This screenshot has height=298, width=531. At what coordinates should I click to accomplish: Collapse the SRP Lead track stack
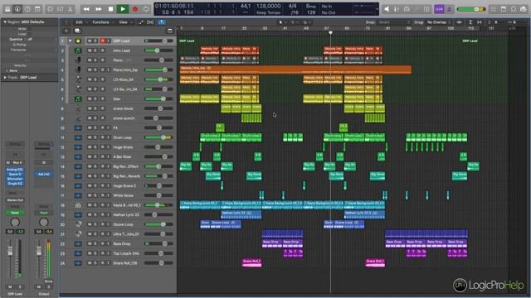[x=70, y=41]
